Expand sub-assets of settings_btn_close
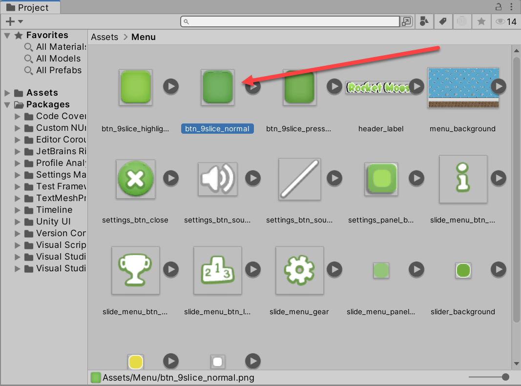The height and width of the screenshot is (386, 521). click(171, 178)
